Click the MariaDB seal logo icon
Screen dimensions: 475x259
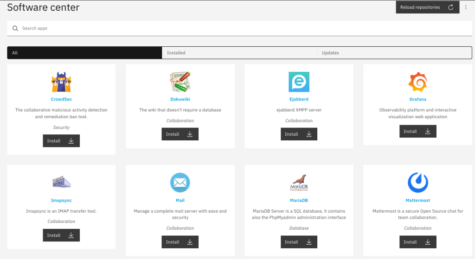(x=299, y=183)
